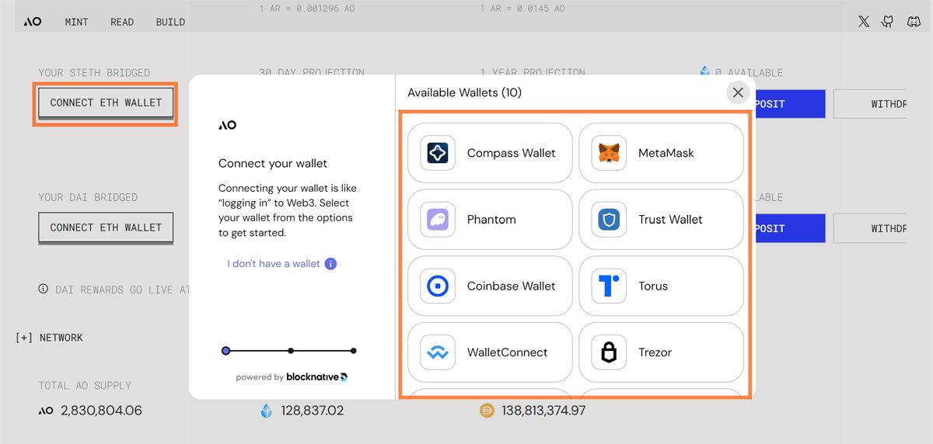
Task: Click the Coinbase Wallet circle icon
Action: (x=438, y=286)
